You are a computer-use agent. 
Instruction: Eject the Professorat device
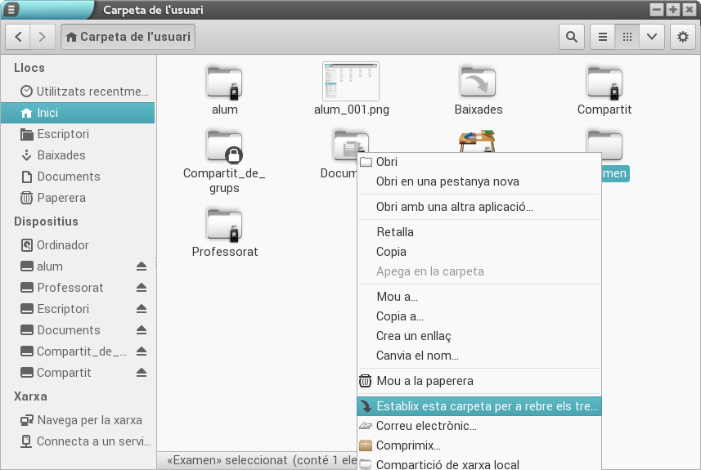[x=141, y=288]
